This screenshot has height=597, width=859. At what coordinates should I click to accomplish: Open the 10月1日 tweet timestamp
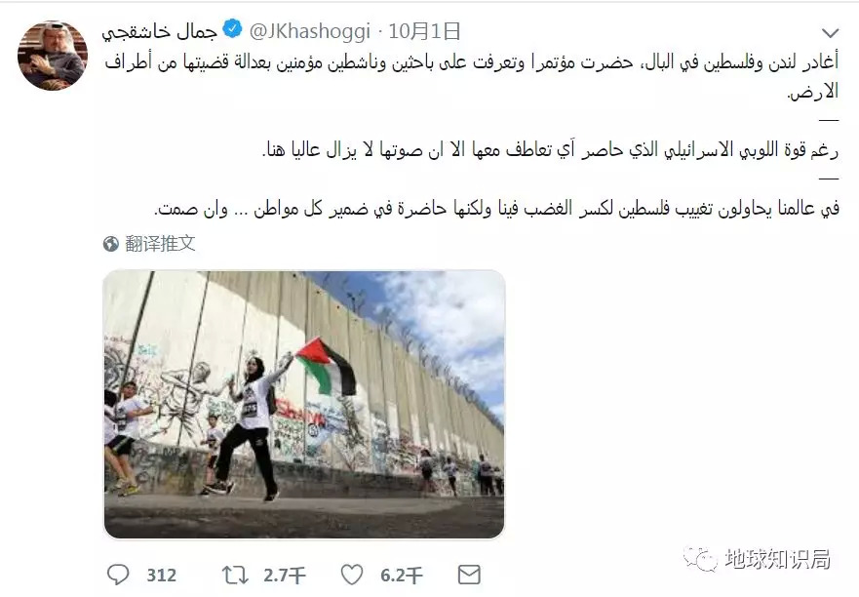(x=424, y=31)
